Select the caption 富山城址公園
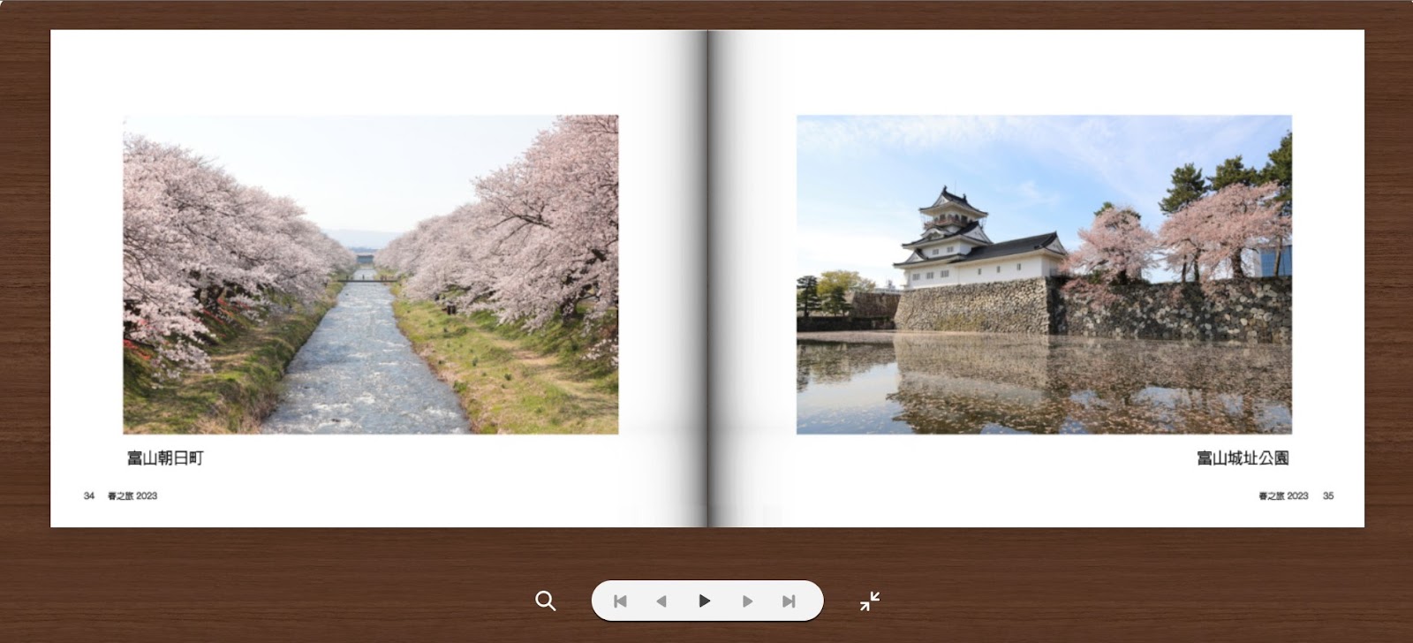This screenshot has width=1413, height=643. 1243,458
